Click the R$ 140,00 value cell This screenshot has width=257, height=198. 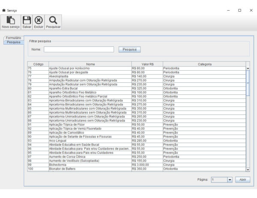coord(147,76)
